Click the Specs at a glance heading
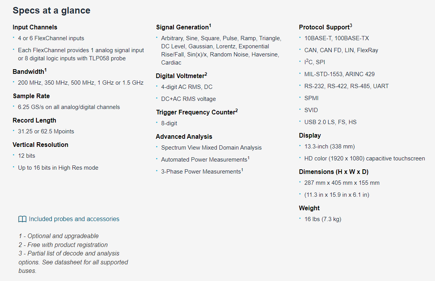 [x=51, y=10]
